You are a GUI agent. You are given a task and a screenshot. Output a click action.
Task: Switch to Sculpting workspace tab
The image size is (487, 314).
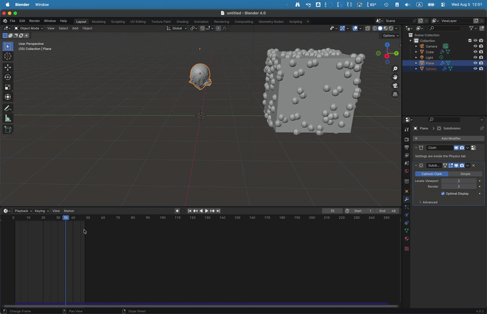pyautogui.click(x=117, y=22)
